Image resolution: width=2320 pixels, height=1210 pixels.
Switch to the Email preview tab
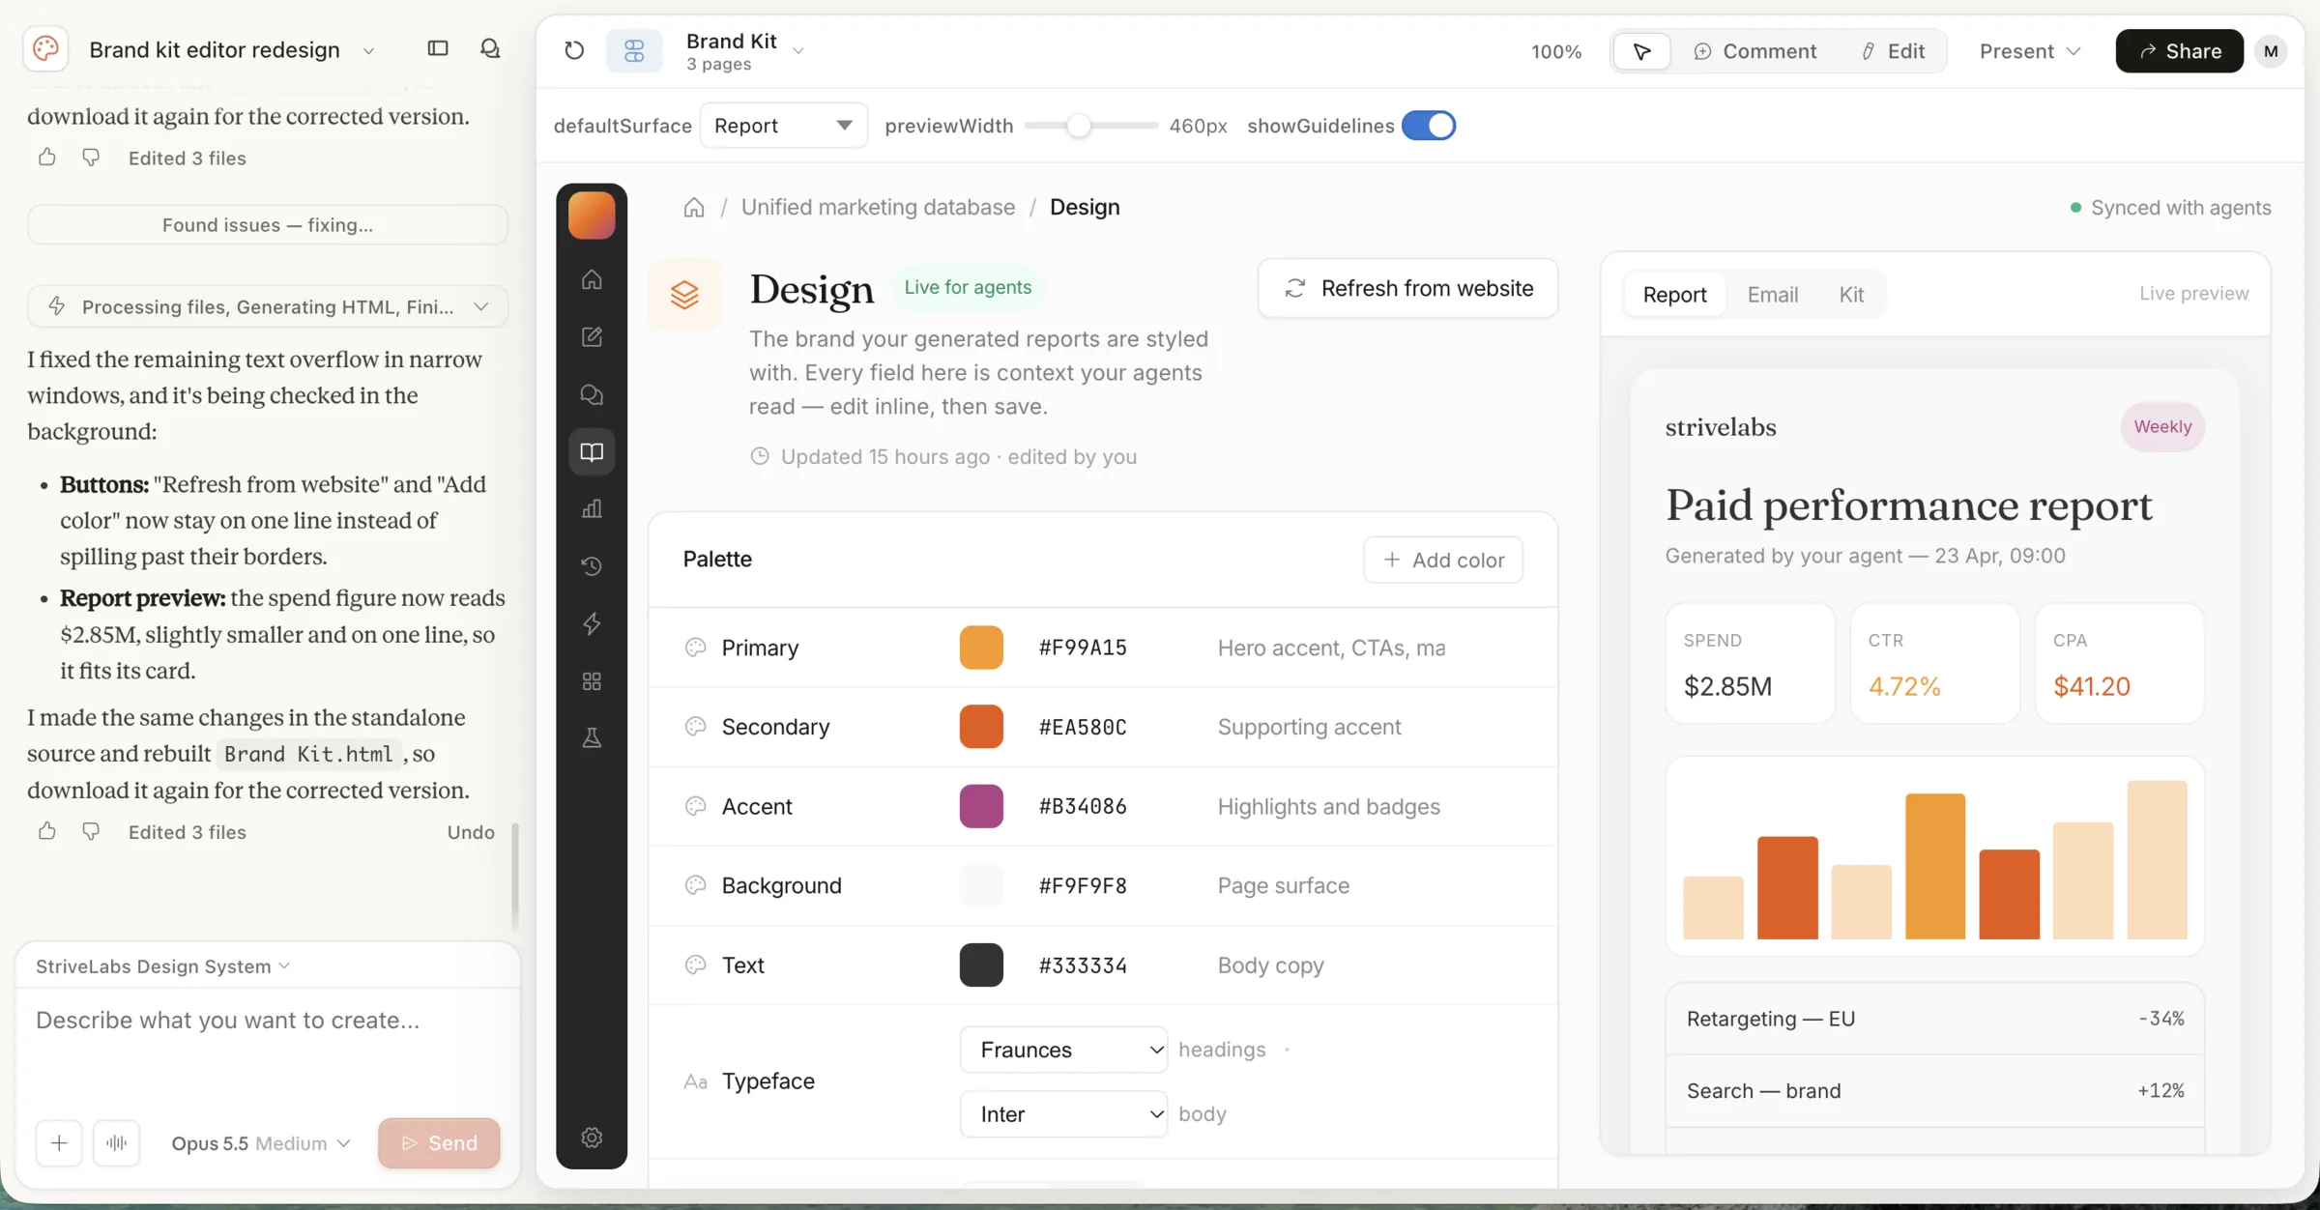tap(1772, 295)
